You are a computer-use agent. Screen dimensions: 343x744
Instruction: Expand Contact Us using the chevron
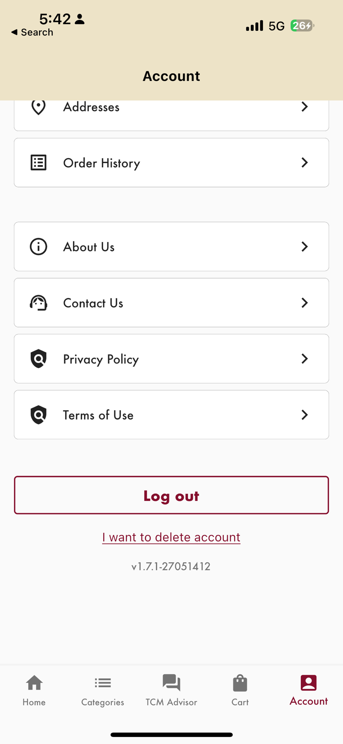tap(305, 303)
